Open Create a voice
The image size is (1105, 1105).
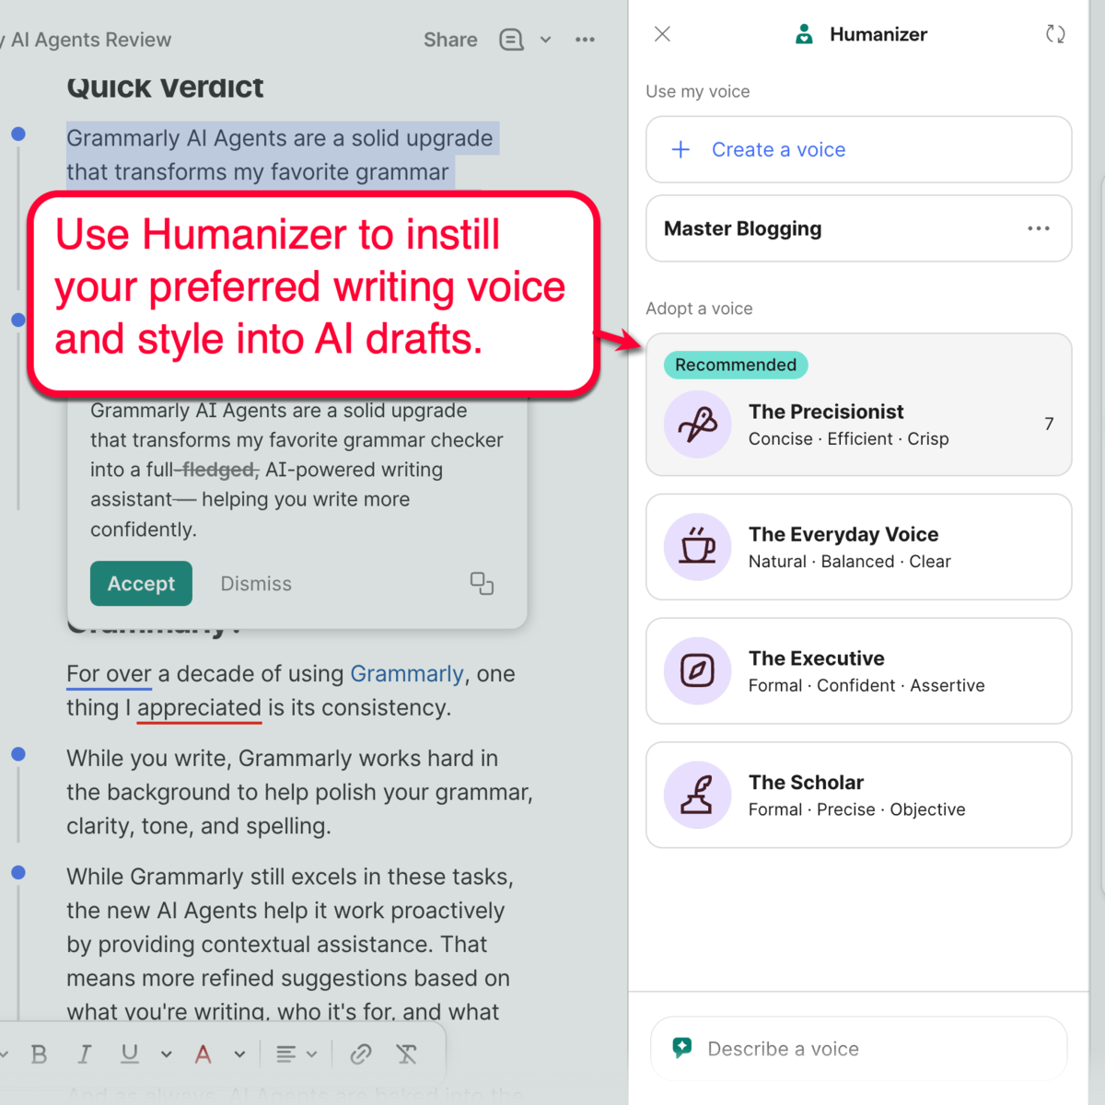pyautogui.click(x=858, y=149)
